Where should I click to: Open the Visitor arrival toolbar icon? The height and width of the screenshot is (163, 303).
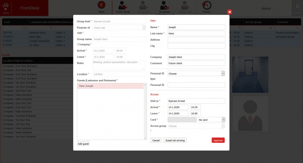tap(123, 5)
